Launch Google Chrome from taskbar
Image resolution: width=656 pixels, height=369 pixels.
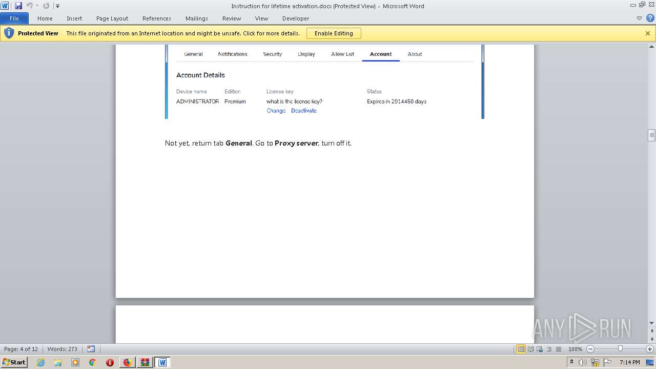(93, 362)
